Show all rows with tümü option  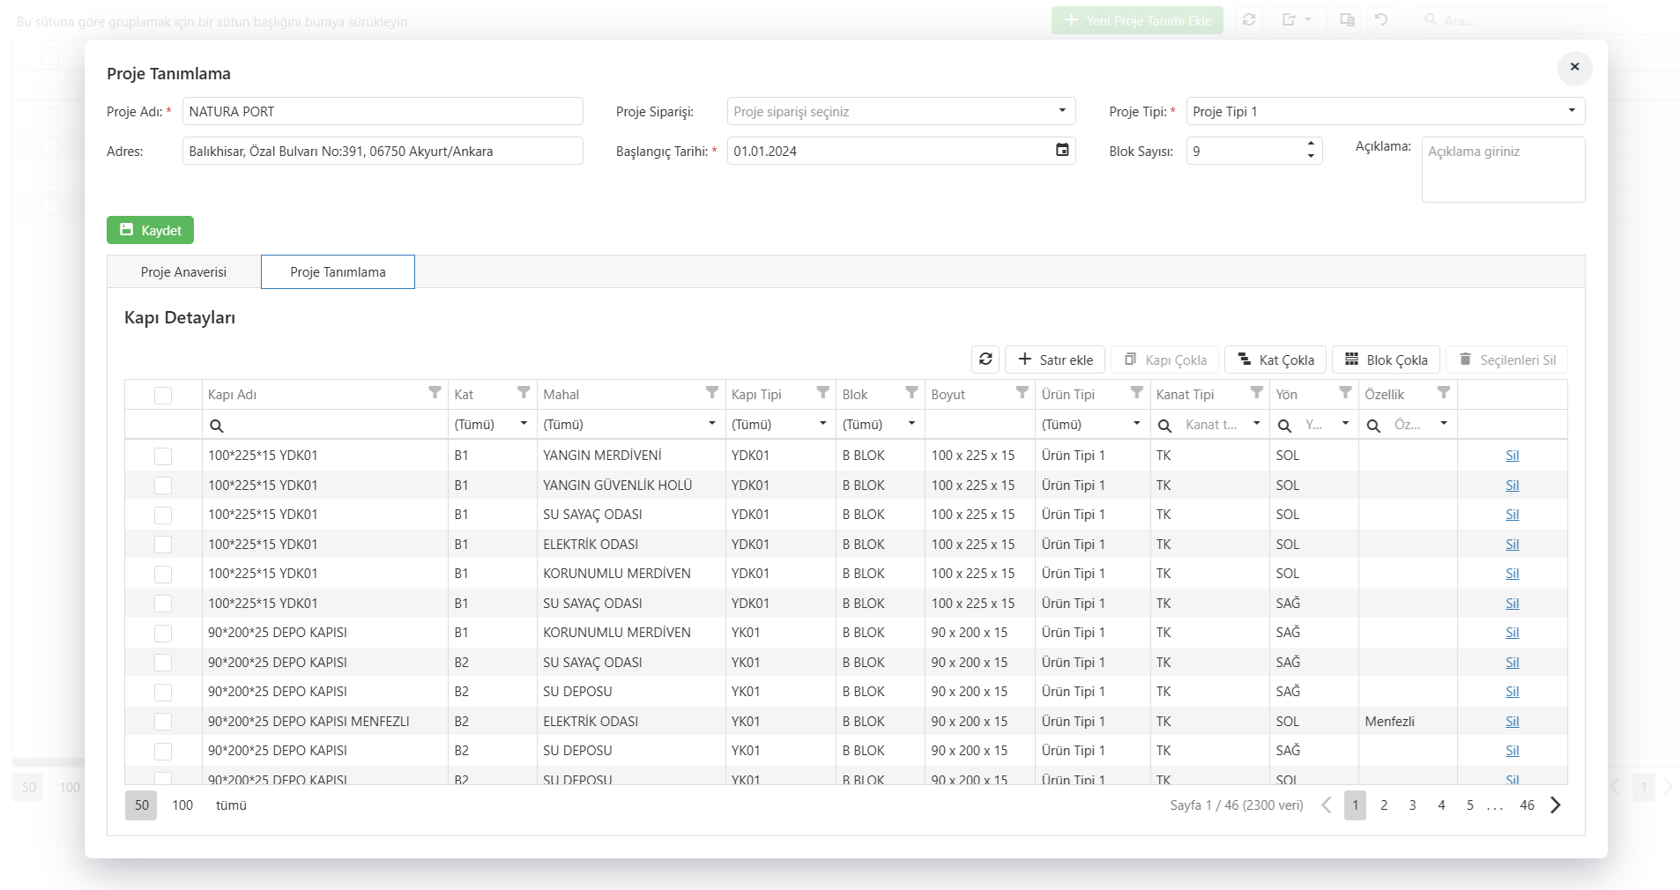[231, 805]
